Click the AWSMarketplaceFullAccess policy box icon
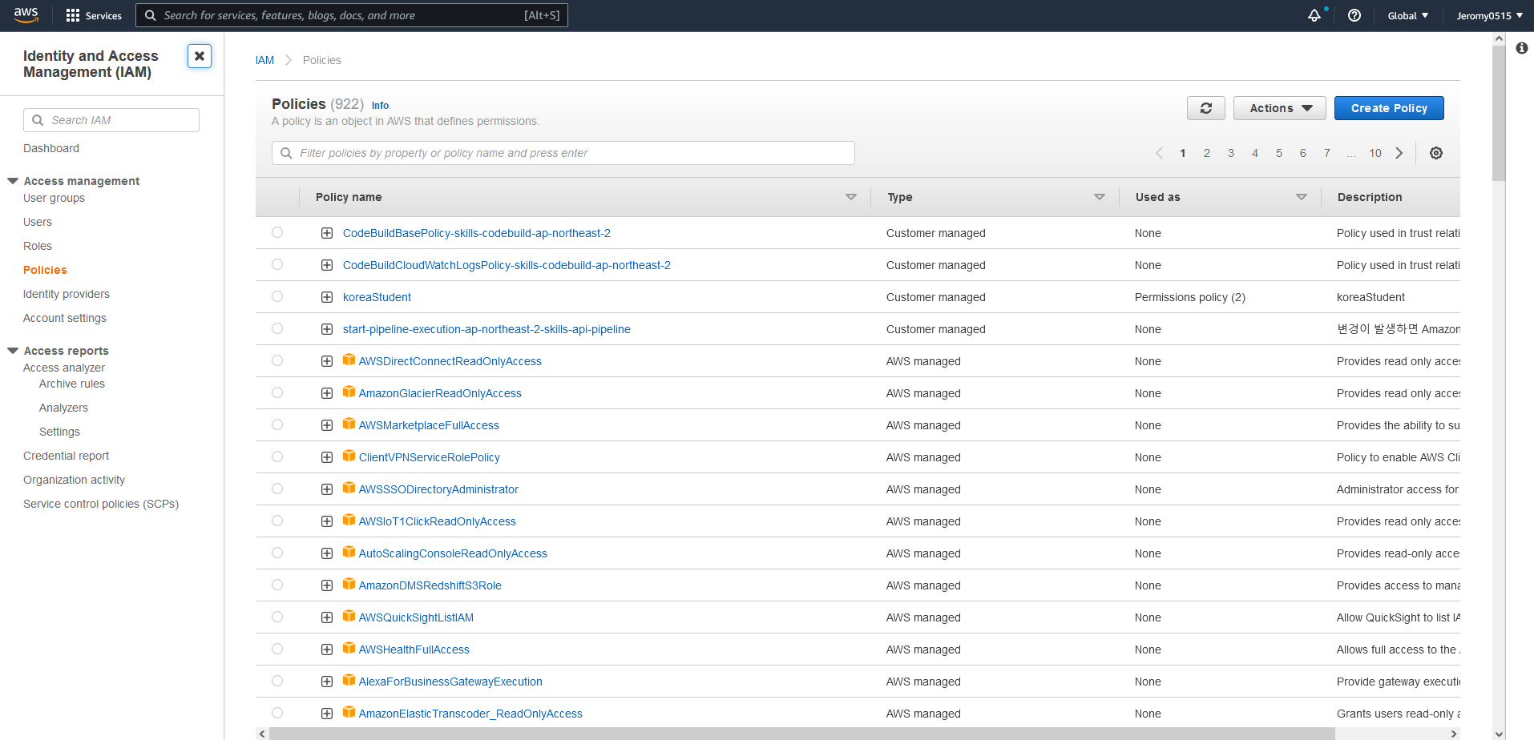Image resolution: width=1534 pixels, height=740 pixels. [x=349, y=424]
